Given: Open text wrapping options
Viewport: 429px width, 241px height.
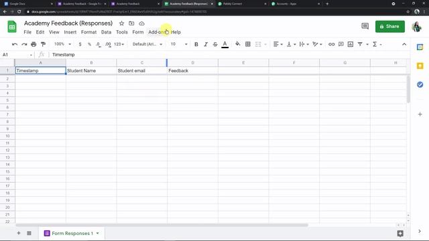Looking at the screenshot, I should (x=304, y=44).
